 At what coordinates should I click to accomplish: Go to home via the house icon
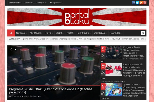11,33
